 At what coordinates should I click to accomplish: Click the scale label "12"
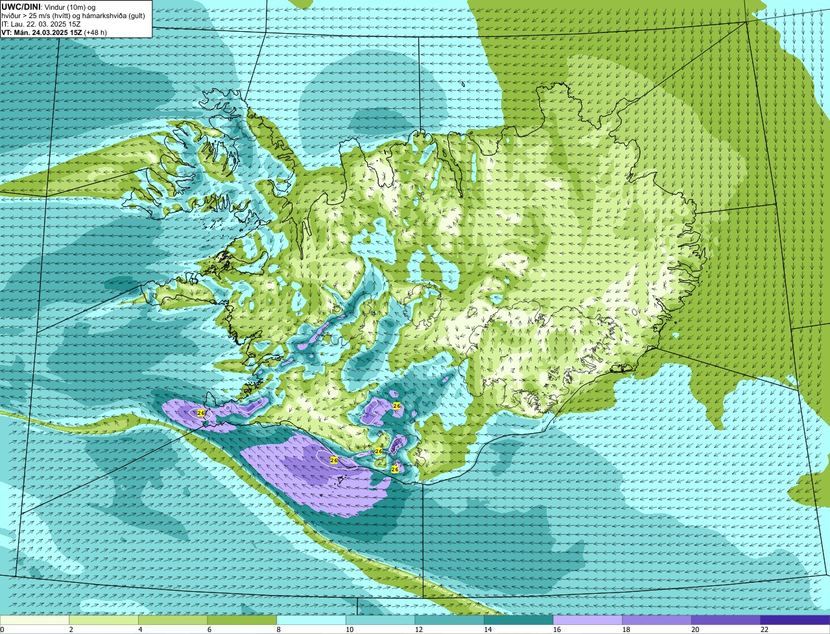(x=419, y=629)
